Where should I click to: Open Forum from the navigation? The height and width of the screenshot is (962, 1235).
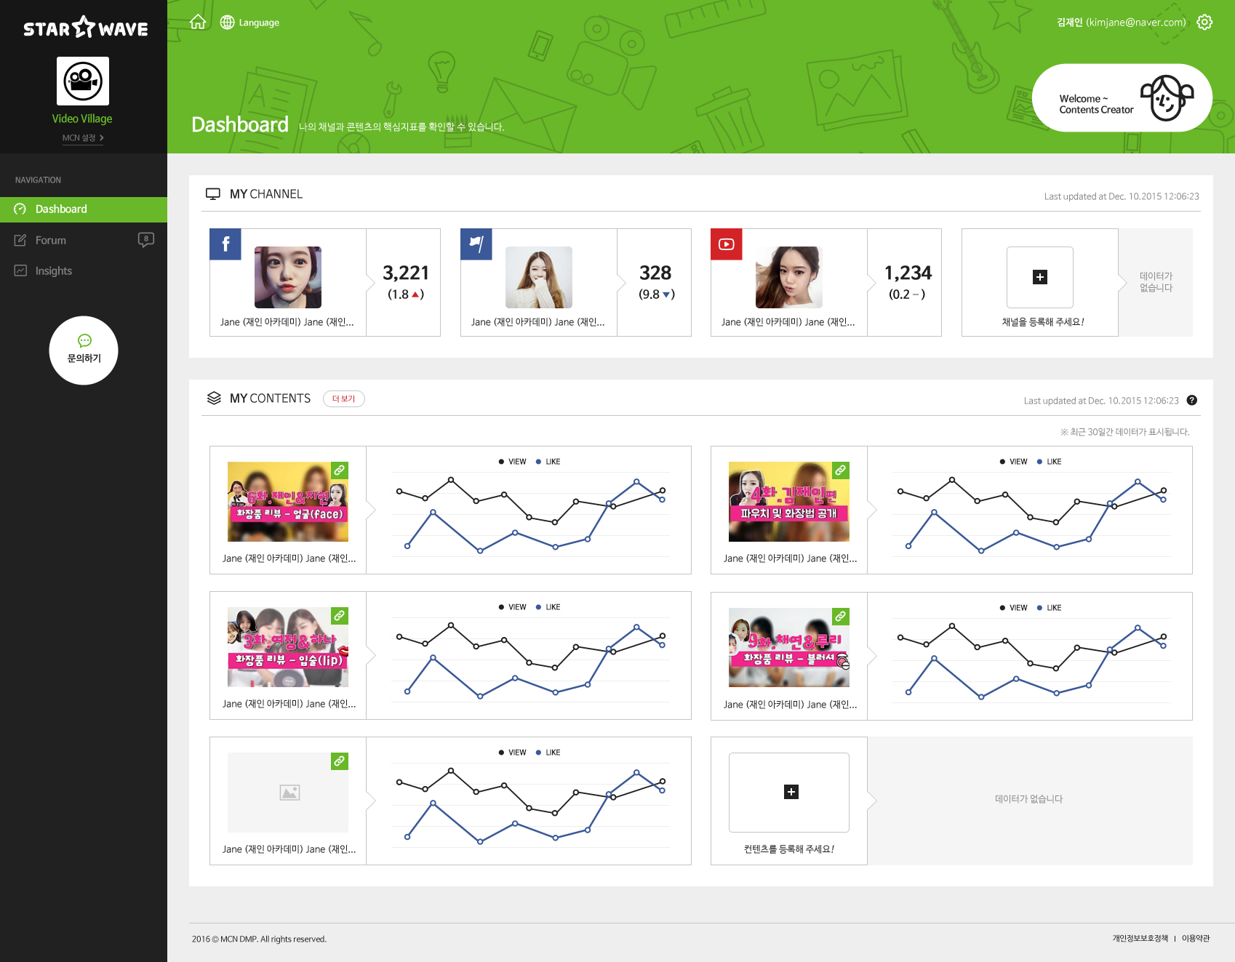50,241
